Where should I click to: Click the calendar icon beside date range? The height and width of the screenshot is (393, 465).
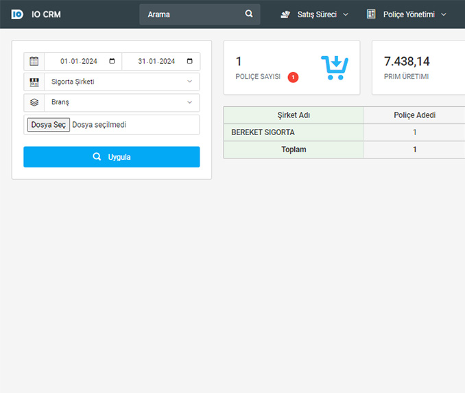34,61
